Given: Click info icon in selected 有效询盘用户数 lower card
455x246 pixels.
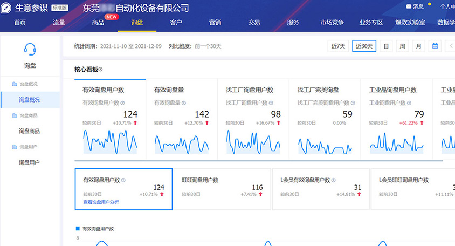Looking at the screenshot, I should pyautogui.click(x=123, y=180).
